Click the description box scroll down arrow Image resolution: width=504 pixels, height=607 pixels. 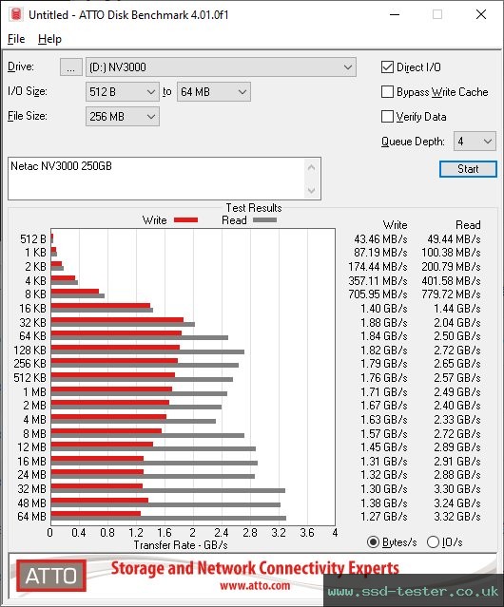click(x=312, y=190)
